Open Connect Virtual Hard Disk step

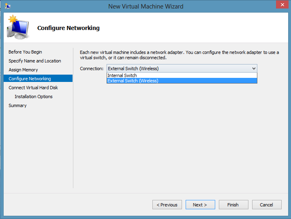(33, 88)
